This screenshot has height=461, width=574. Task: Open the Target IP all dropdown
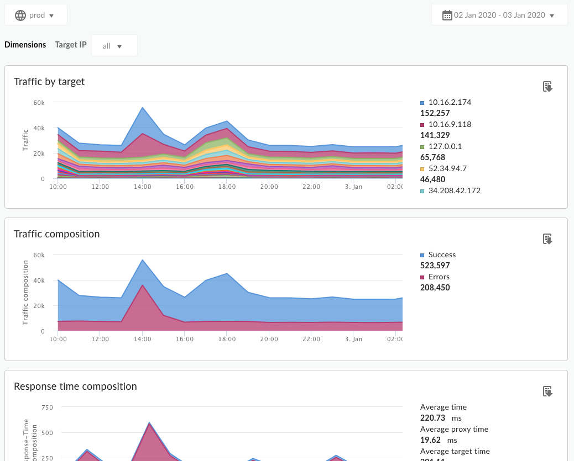click(x=114, y=46)
